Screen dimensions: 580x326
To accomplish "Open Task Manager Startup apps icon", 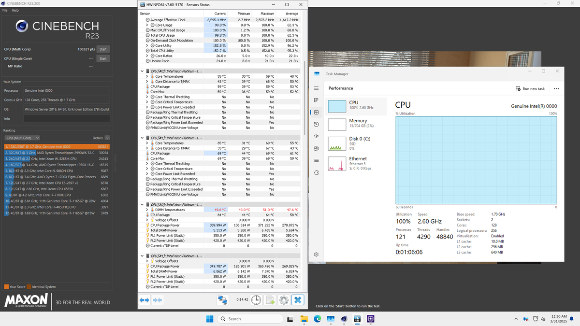I will coord(316,136).
